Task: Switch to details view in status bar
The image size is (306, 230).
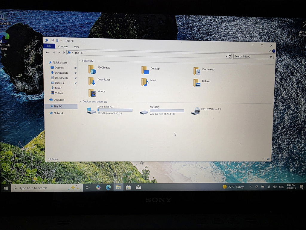Action: click(x=264, y=159)
